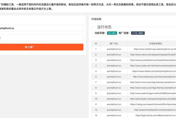The width and height of the screenshot is (176, 118).
Task: Open the zhuti.cnmo.com tag-themes link
Action: pyautogui.click(x=153, y=82)
